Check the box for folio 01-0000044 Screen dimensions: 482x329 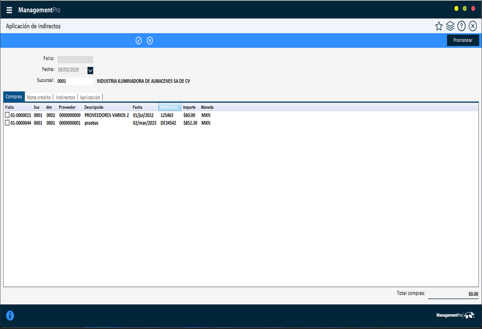pos(7,123)
